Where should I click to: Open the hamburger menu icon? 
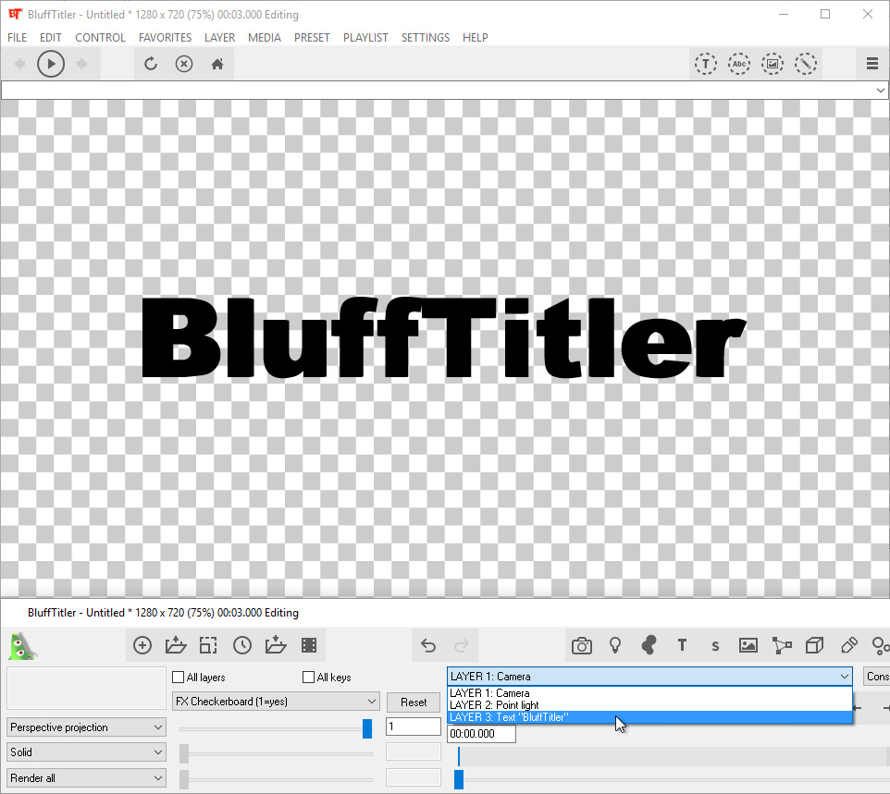coord(871,64)
